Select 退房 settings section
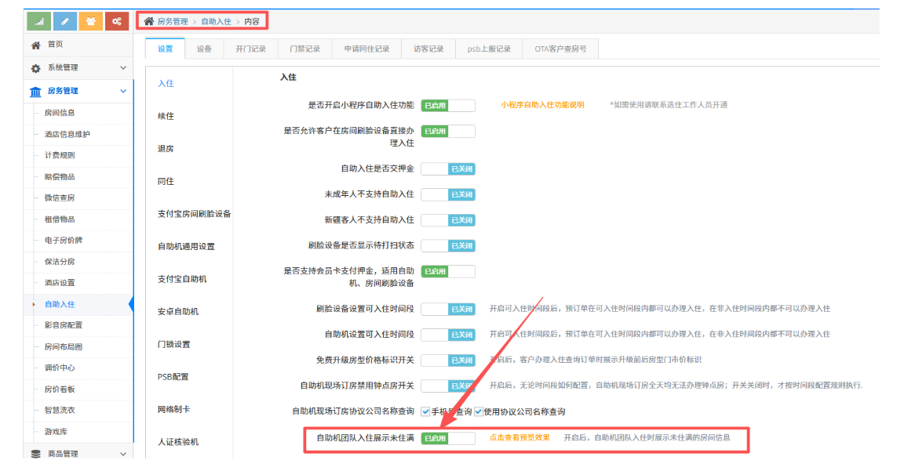 pos(166,149)
